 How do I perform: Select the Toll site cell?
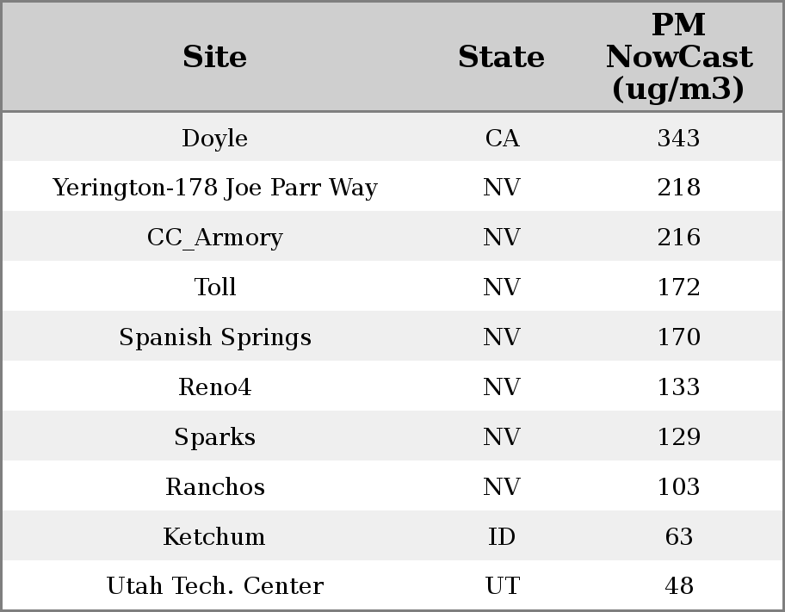point(215,287)
